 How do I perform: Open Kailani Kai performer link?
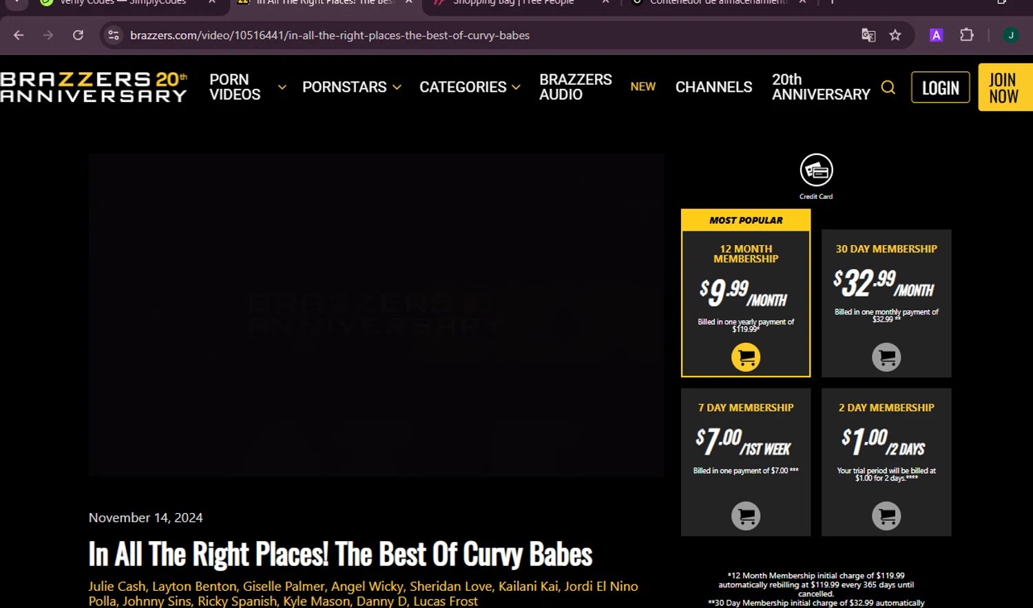528,586
